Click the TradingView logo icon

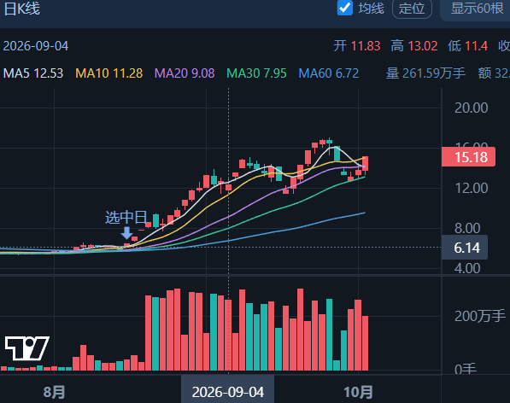point(27,348)
